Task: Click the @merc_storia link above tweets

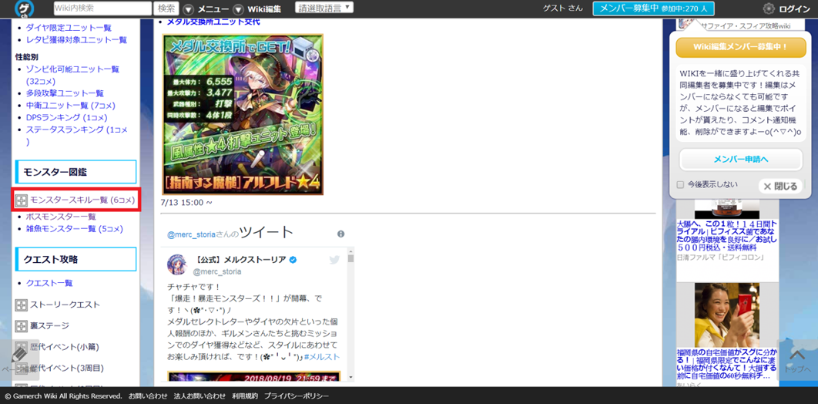Action: coord(191,235)
